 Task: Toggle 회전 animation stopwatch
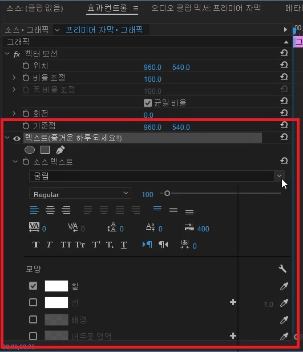[26, 114]
